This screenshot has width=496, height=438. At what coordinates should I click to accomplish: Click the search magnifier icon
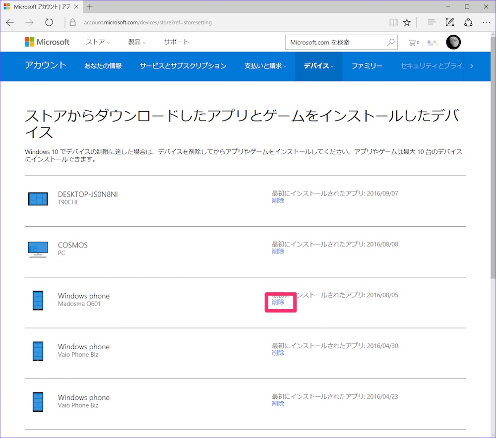[x=391, y=42]
